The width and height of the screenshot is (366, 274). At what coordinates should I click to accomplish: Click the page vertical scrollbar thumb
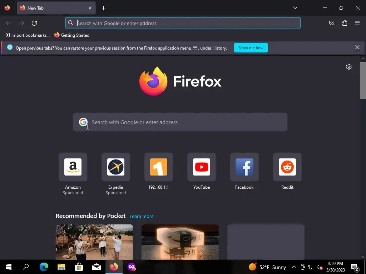[x=363, y=80]
